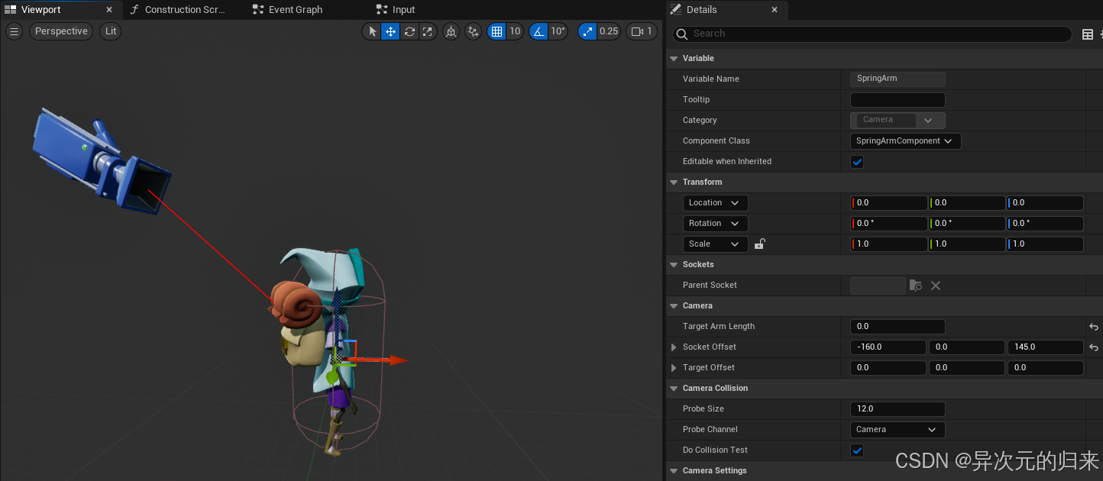Open camera speed setting
1103x481 pixels.
click(642, 31)
